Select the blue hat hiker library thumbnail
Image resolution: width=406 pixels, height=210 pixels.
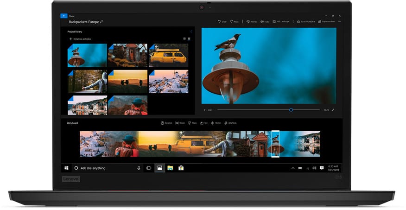[127, 105]
